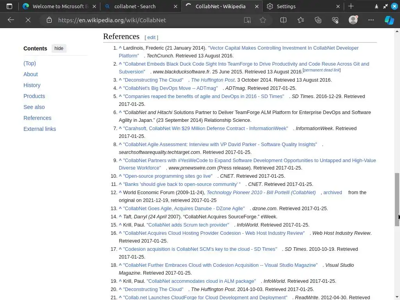
Task: Jump to History section in Contents
Action: [x=32, y=85]
